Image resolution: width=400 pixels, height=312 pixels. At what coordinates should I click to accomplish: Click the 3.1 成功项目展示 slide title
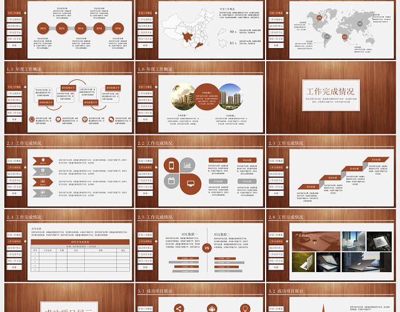point(155,291)
